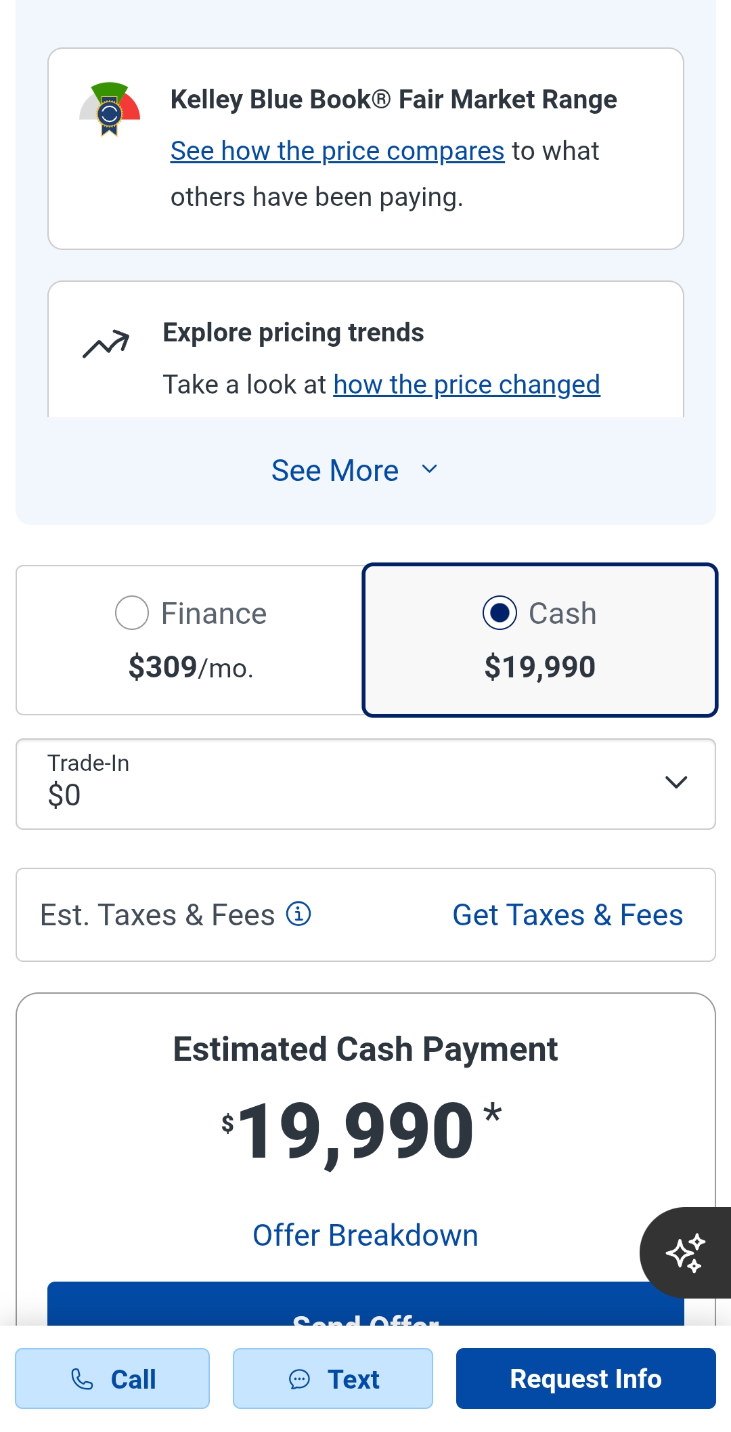Click the asterisk beside the cash payment amount
This screenshot has width=731, height=1432.
pos(493,1113)
